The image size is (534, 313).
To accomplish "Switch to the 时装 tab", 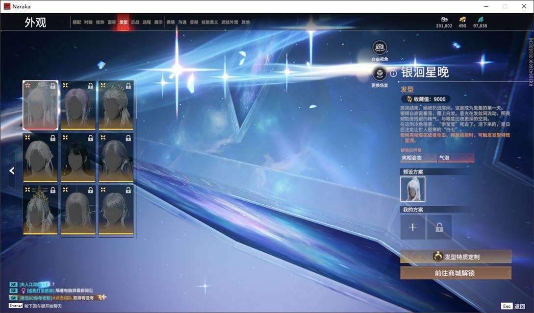I will [88, 22].
